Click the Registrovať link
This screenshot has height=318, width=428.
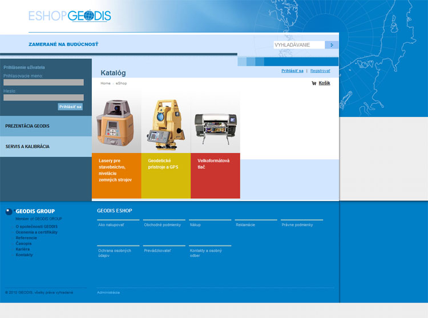[320, 71]
